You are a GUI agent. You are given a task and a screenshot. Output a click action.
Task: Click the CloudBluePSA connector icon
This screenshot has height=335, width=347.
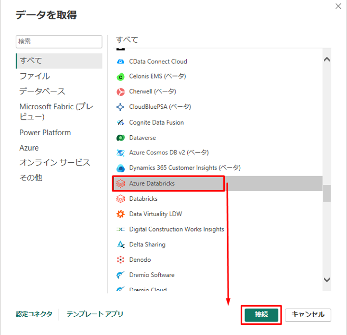tap(120, 107)
